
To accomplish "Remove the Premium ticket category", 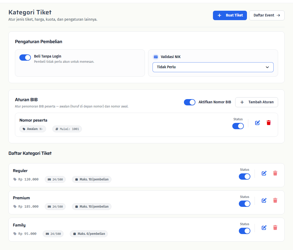I will 275,201.
